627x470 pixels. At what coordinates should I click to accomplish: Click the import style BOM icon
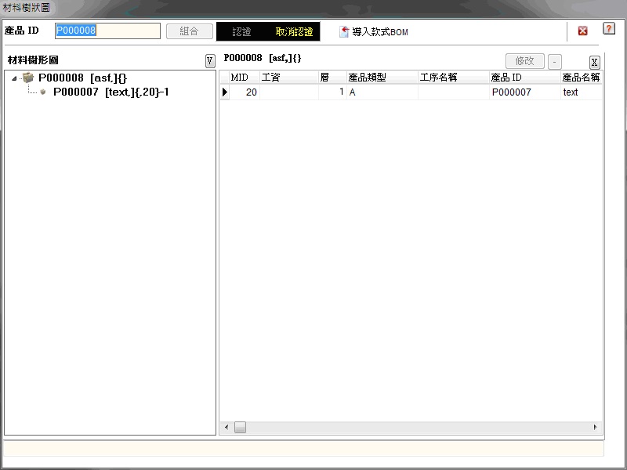(x=344, y=31)
